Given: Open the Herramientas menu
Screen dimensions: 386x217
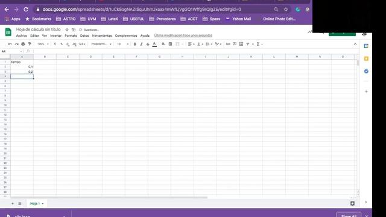Looking at the screenshot, I should pyautogui.click(x=102, y=36).
